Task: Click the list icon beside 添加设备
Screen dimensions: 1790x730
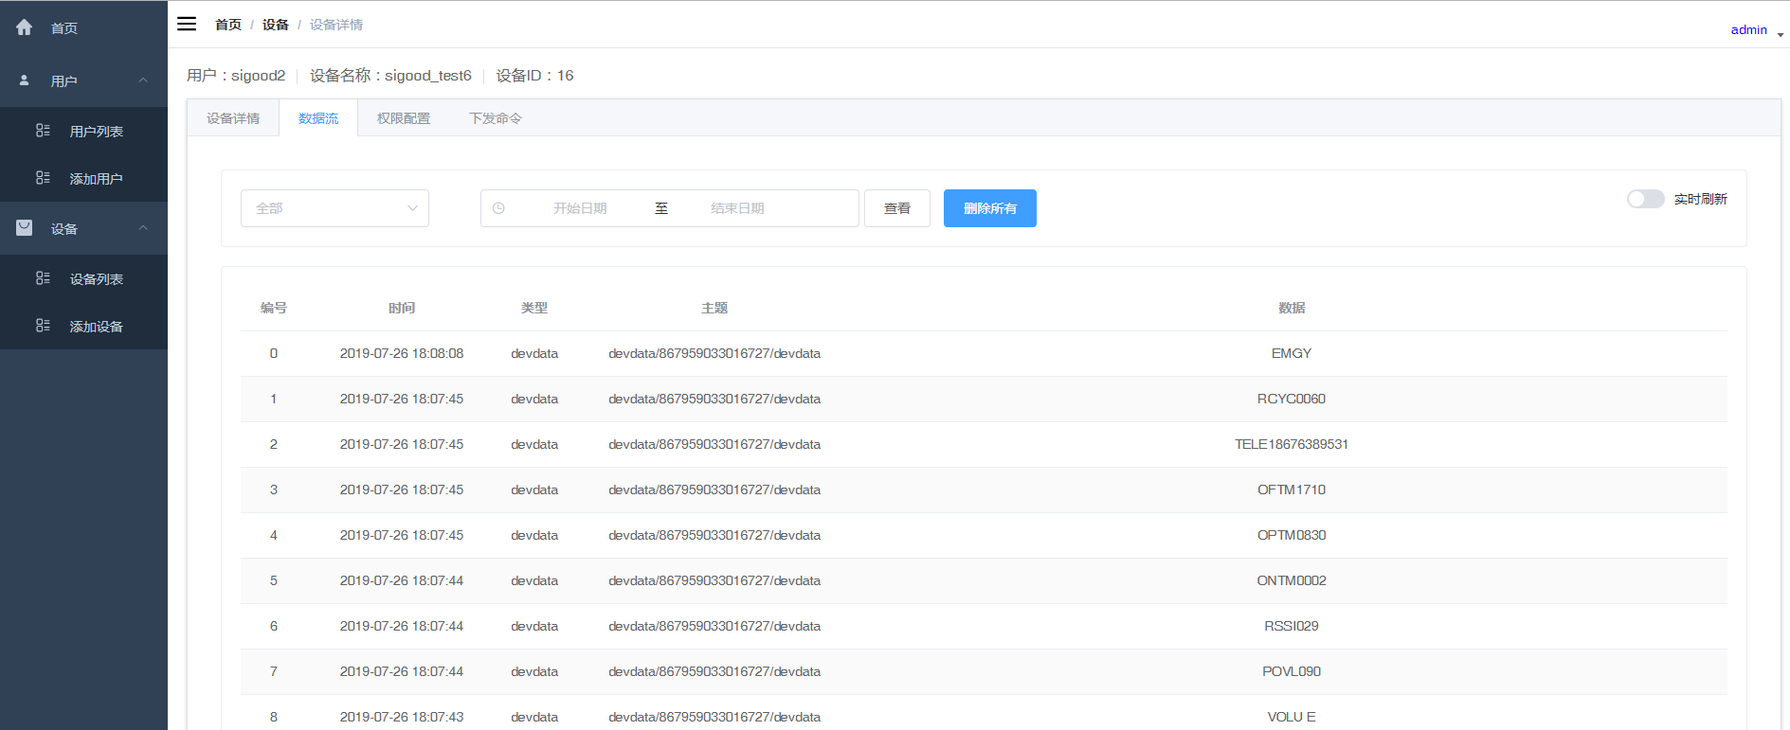Action: 43,326
